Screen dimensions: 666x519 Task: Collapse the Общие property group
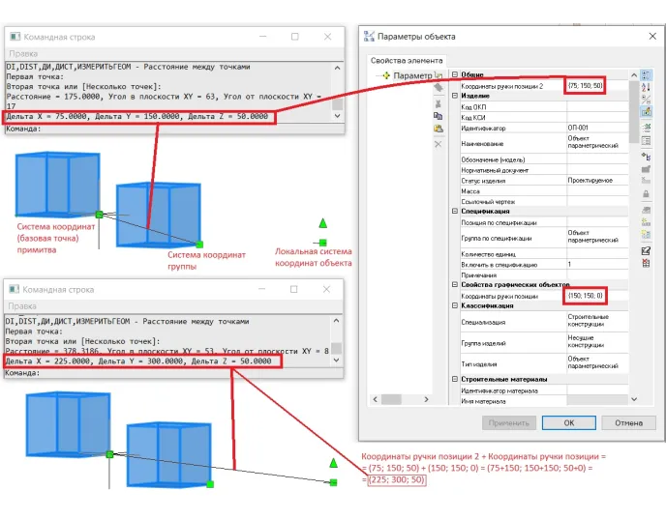[x=454, y=74]
